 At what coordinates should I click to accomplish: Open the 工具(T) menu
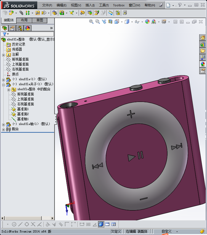coord(104,5)
